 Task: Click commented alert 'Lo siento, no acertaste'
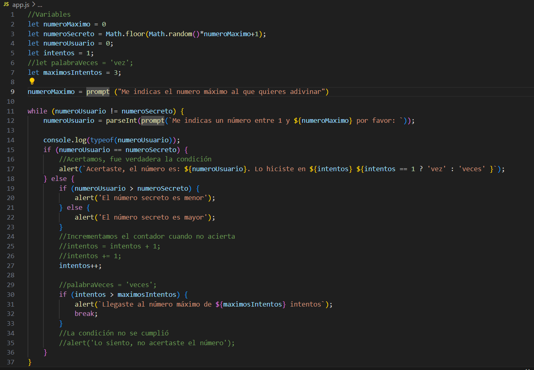(147, 343)
